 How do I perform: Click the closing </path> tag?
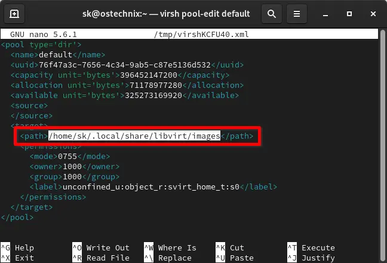point(237,136)
